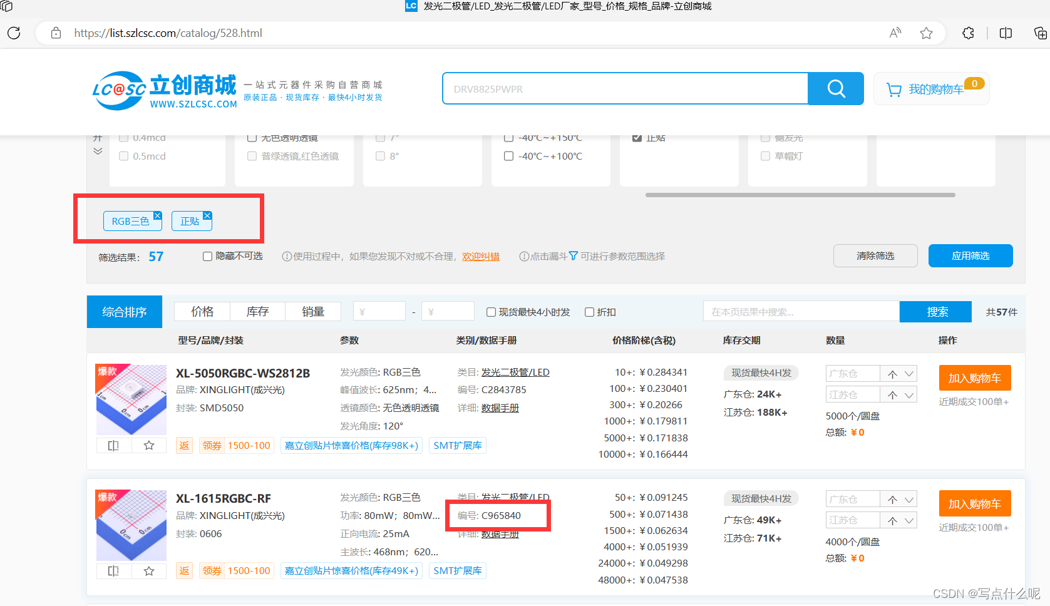Click 搜索 within results button
The width and height of the screenshot is (1050, 606).
tap(935, 312)
